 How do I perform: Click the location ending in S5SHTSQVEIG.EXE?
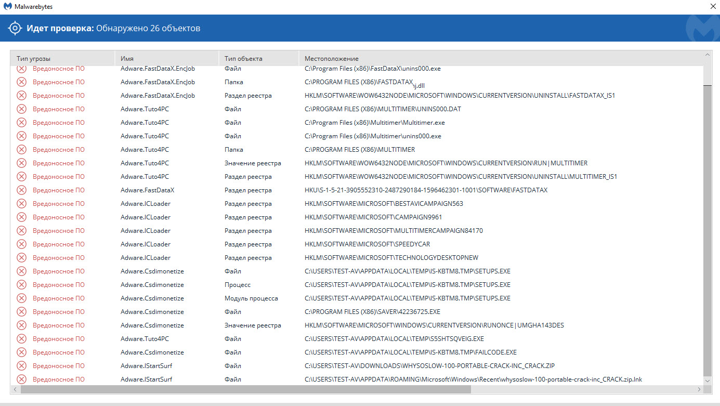(394, 339)
